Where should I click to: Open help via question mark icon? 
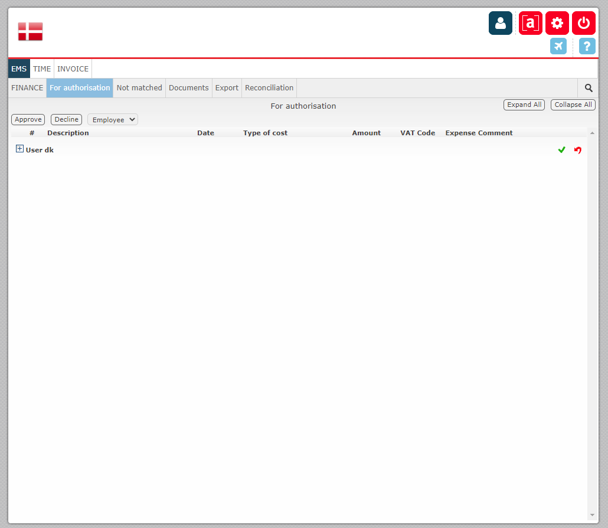pos(587,46)
